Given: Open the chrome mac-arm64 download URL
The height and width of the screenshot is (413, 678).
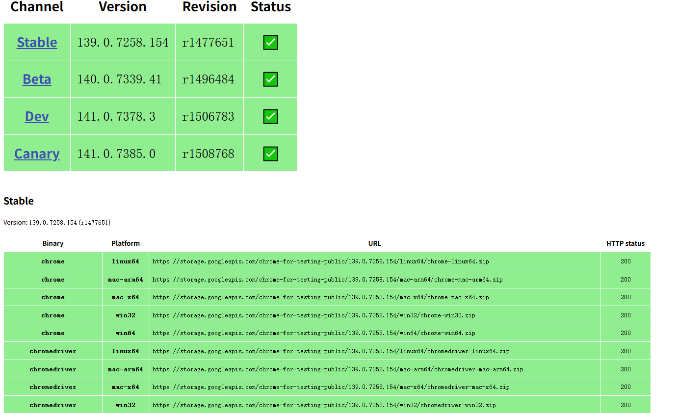Looking at the screenshot, I should [x=327, y=279].
